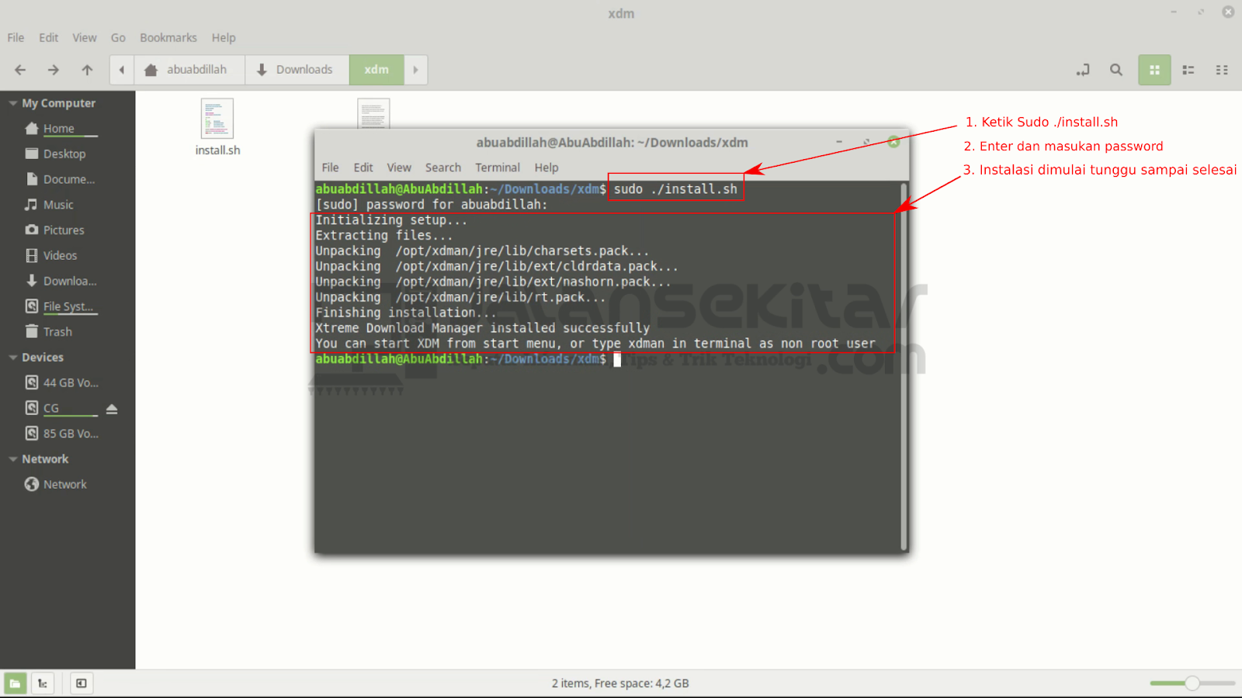This screenshot has width=1242, height=698.
Task: Select the install.sh file
Action: [x=217, y=128]
